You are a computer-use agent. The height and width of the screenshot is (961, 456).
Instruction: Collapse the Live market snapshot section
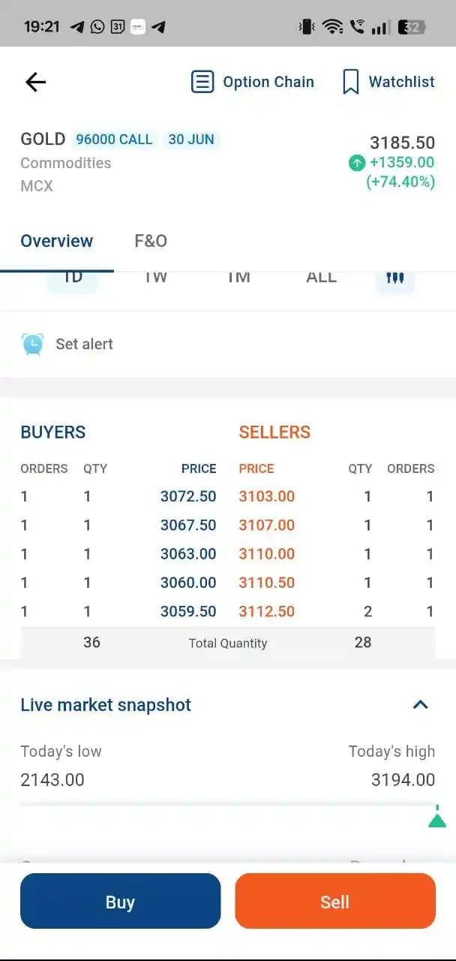(x=421, y=705)
